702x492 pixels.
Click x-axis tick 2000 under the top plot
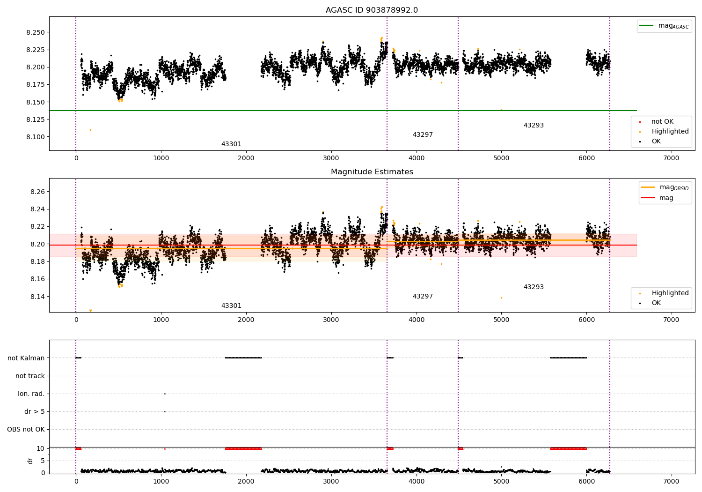(x=246, y=158)
